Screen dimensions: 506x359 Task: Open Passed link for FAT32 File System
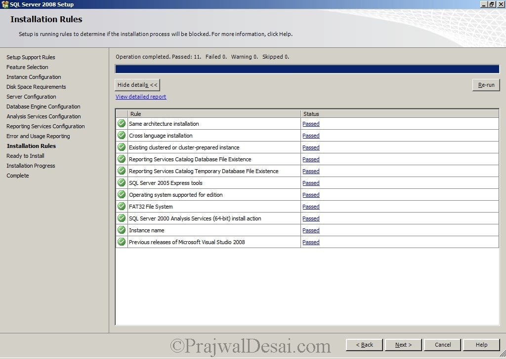pyautogui.click(x=311, y=207)
